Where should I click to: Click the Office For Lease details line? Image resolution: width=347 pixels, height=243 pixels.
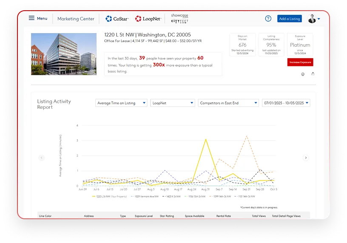[153, 41]
